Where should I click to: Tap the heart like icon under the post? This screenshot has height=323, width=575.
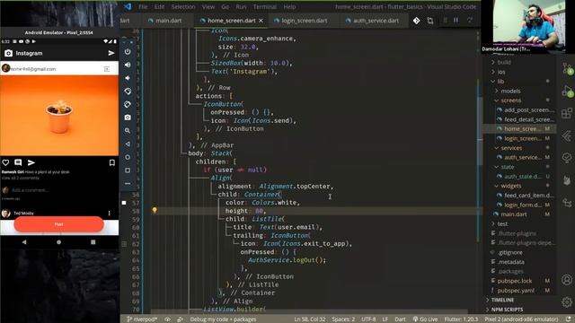click(5, 162)
